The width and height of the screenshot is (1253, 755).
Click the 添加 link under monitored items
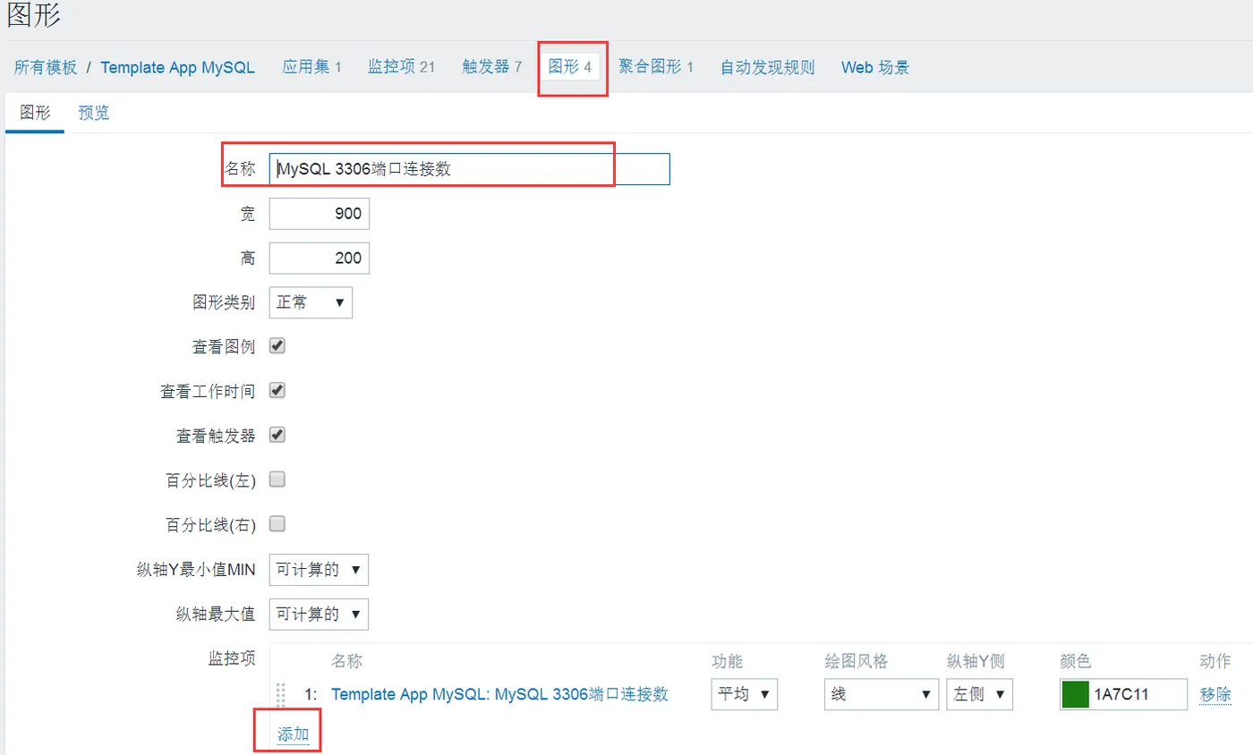point(293,734)
